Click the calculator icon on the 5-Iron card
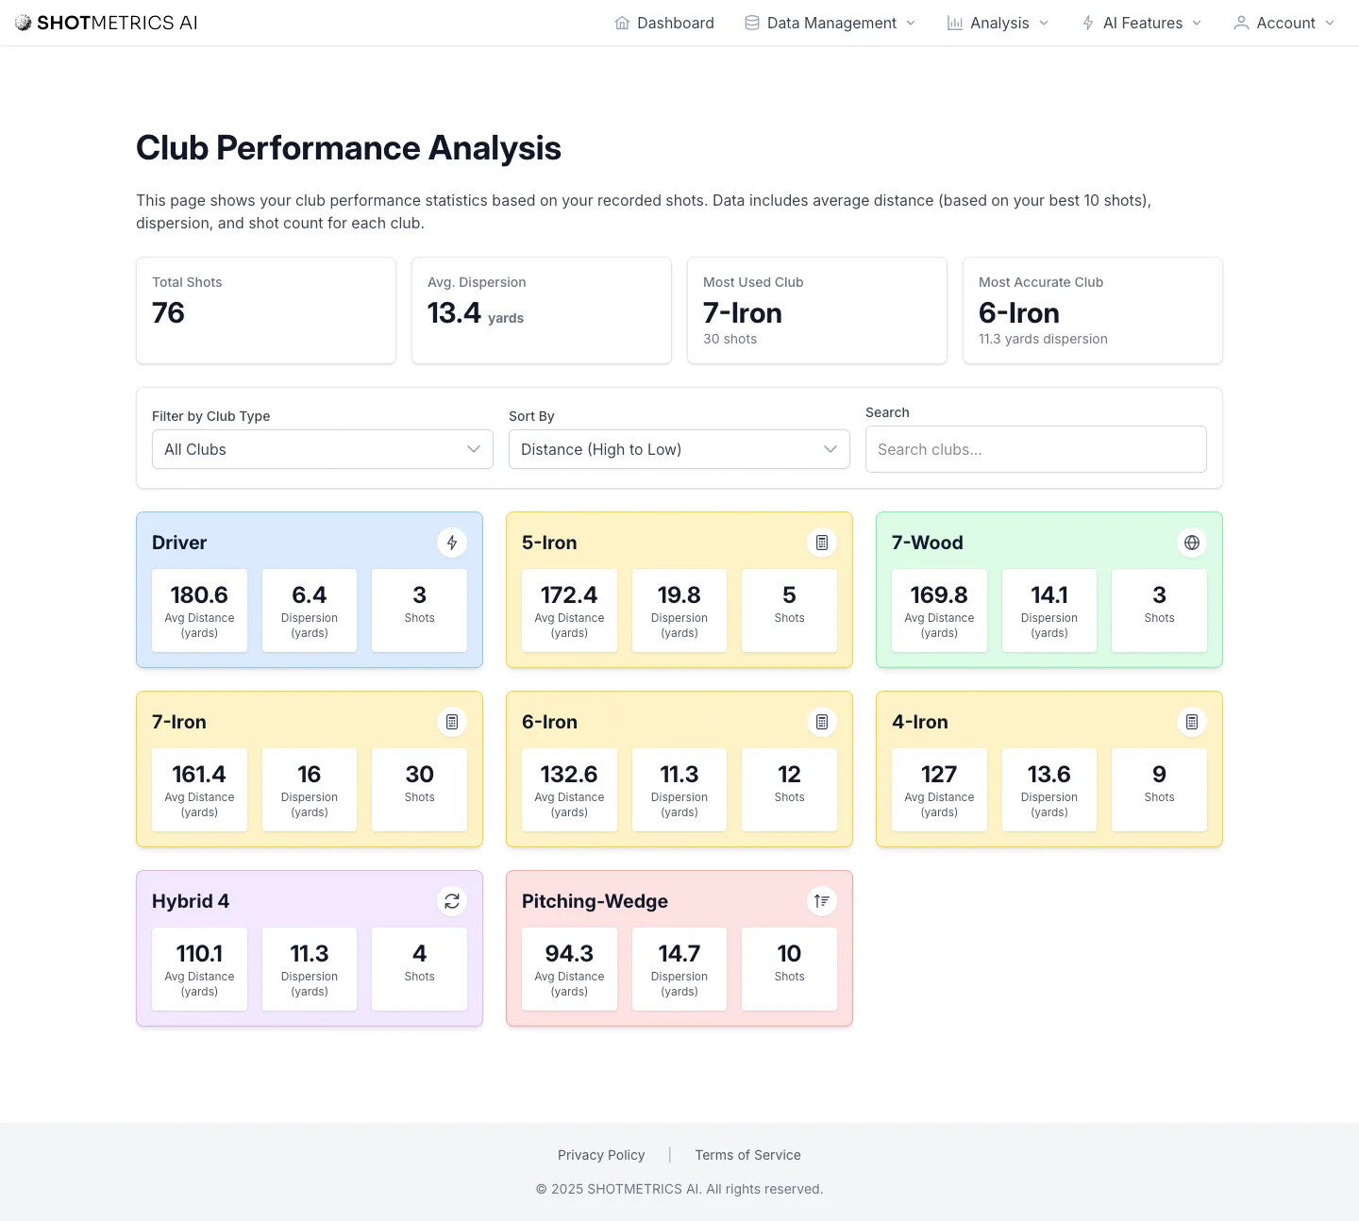 click(822, 543)
